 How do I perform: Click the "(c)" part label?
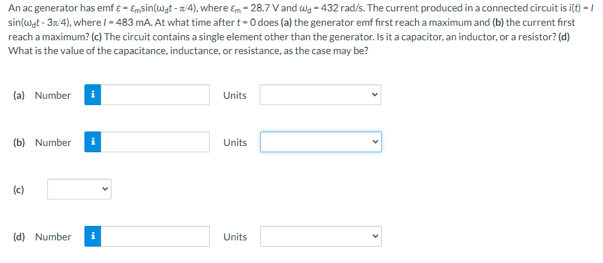pos(18,189)
